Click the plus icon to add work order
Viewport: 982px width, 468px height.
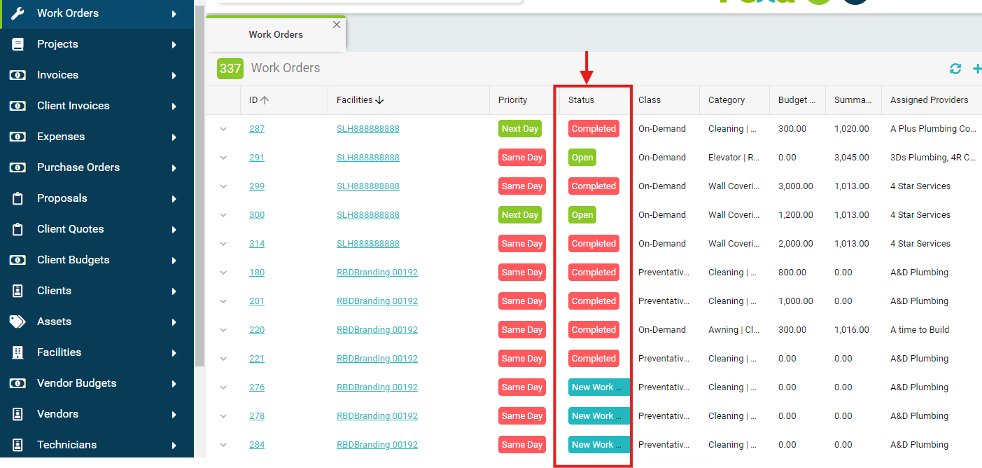976,69
